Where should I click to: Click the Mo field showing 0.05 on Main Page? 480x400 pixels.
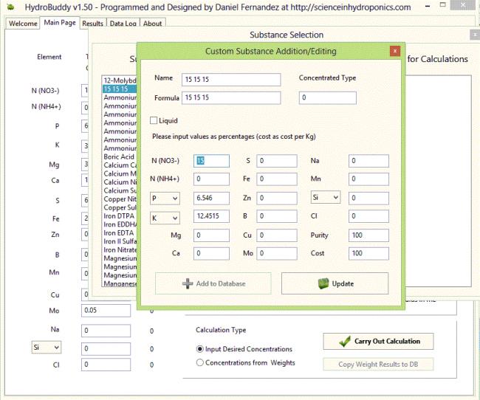(x=106, y=310)
